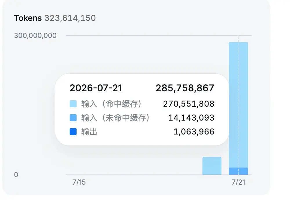
Task: Click the 输入（未命中缓存） legend label
Action: coord(115,118)
